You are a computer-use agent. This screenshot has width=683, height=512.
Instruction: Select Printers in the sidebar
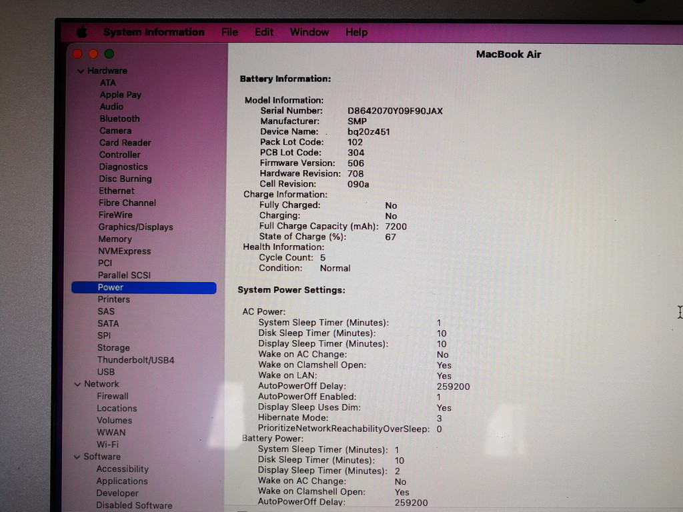click(113, 299)
